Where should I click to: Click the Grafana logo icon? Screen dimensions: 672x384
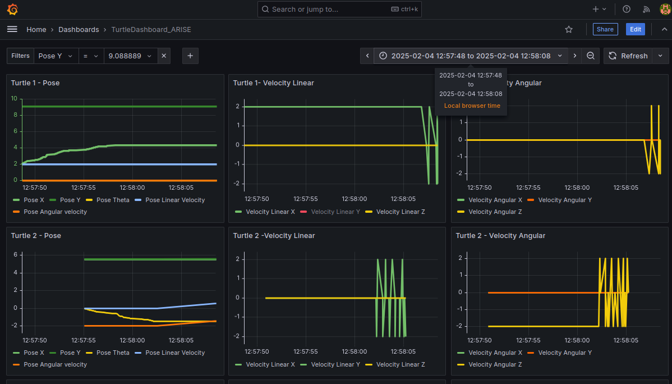tap(12, 9)
